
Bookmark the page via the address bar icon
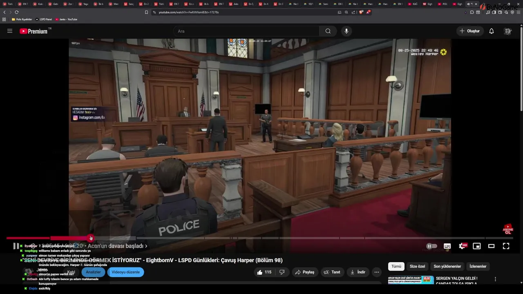[146, 12]
